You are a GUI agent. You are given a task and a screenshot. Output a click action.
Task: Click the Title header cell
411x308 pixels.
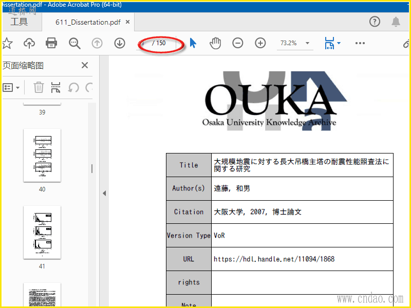point(189,165)
